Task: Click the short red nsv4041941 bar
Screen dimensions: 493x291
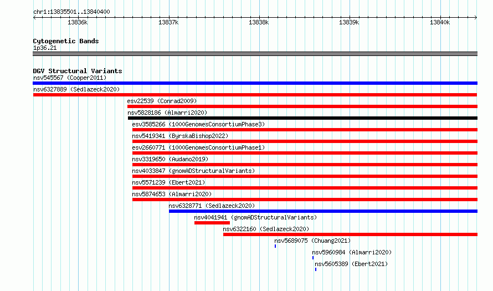Action: (212, 223)
